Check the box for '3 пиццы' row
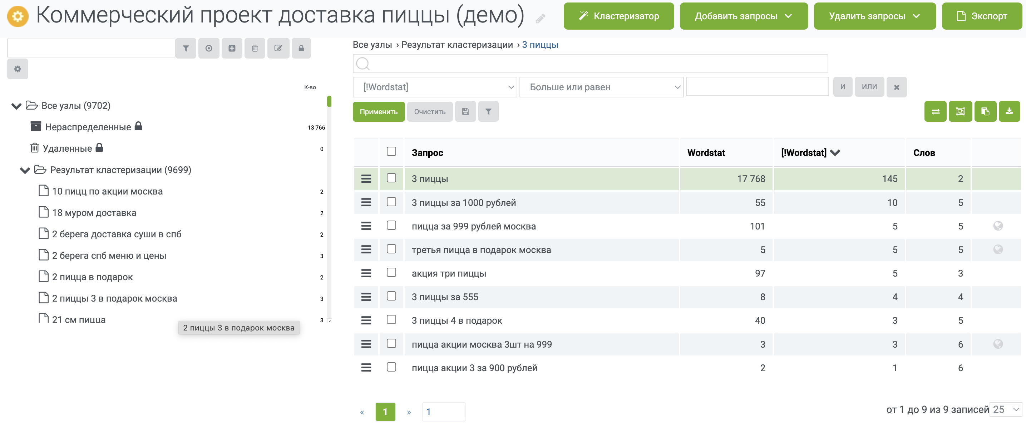Screen dimensions: 1026x434 point(391,178)
